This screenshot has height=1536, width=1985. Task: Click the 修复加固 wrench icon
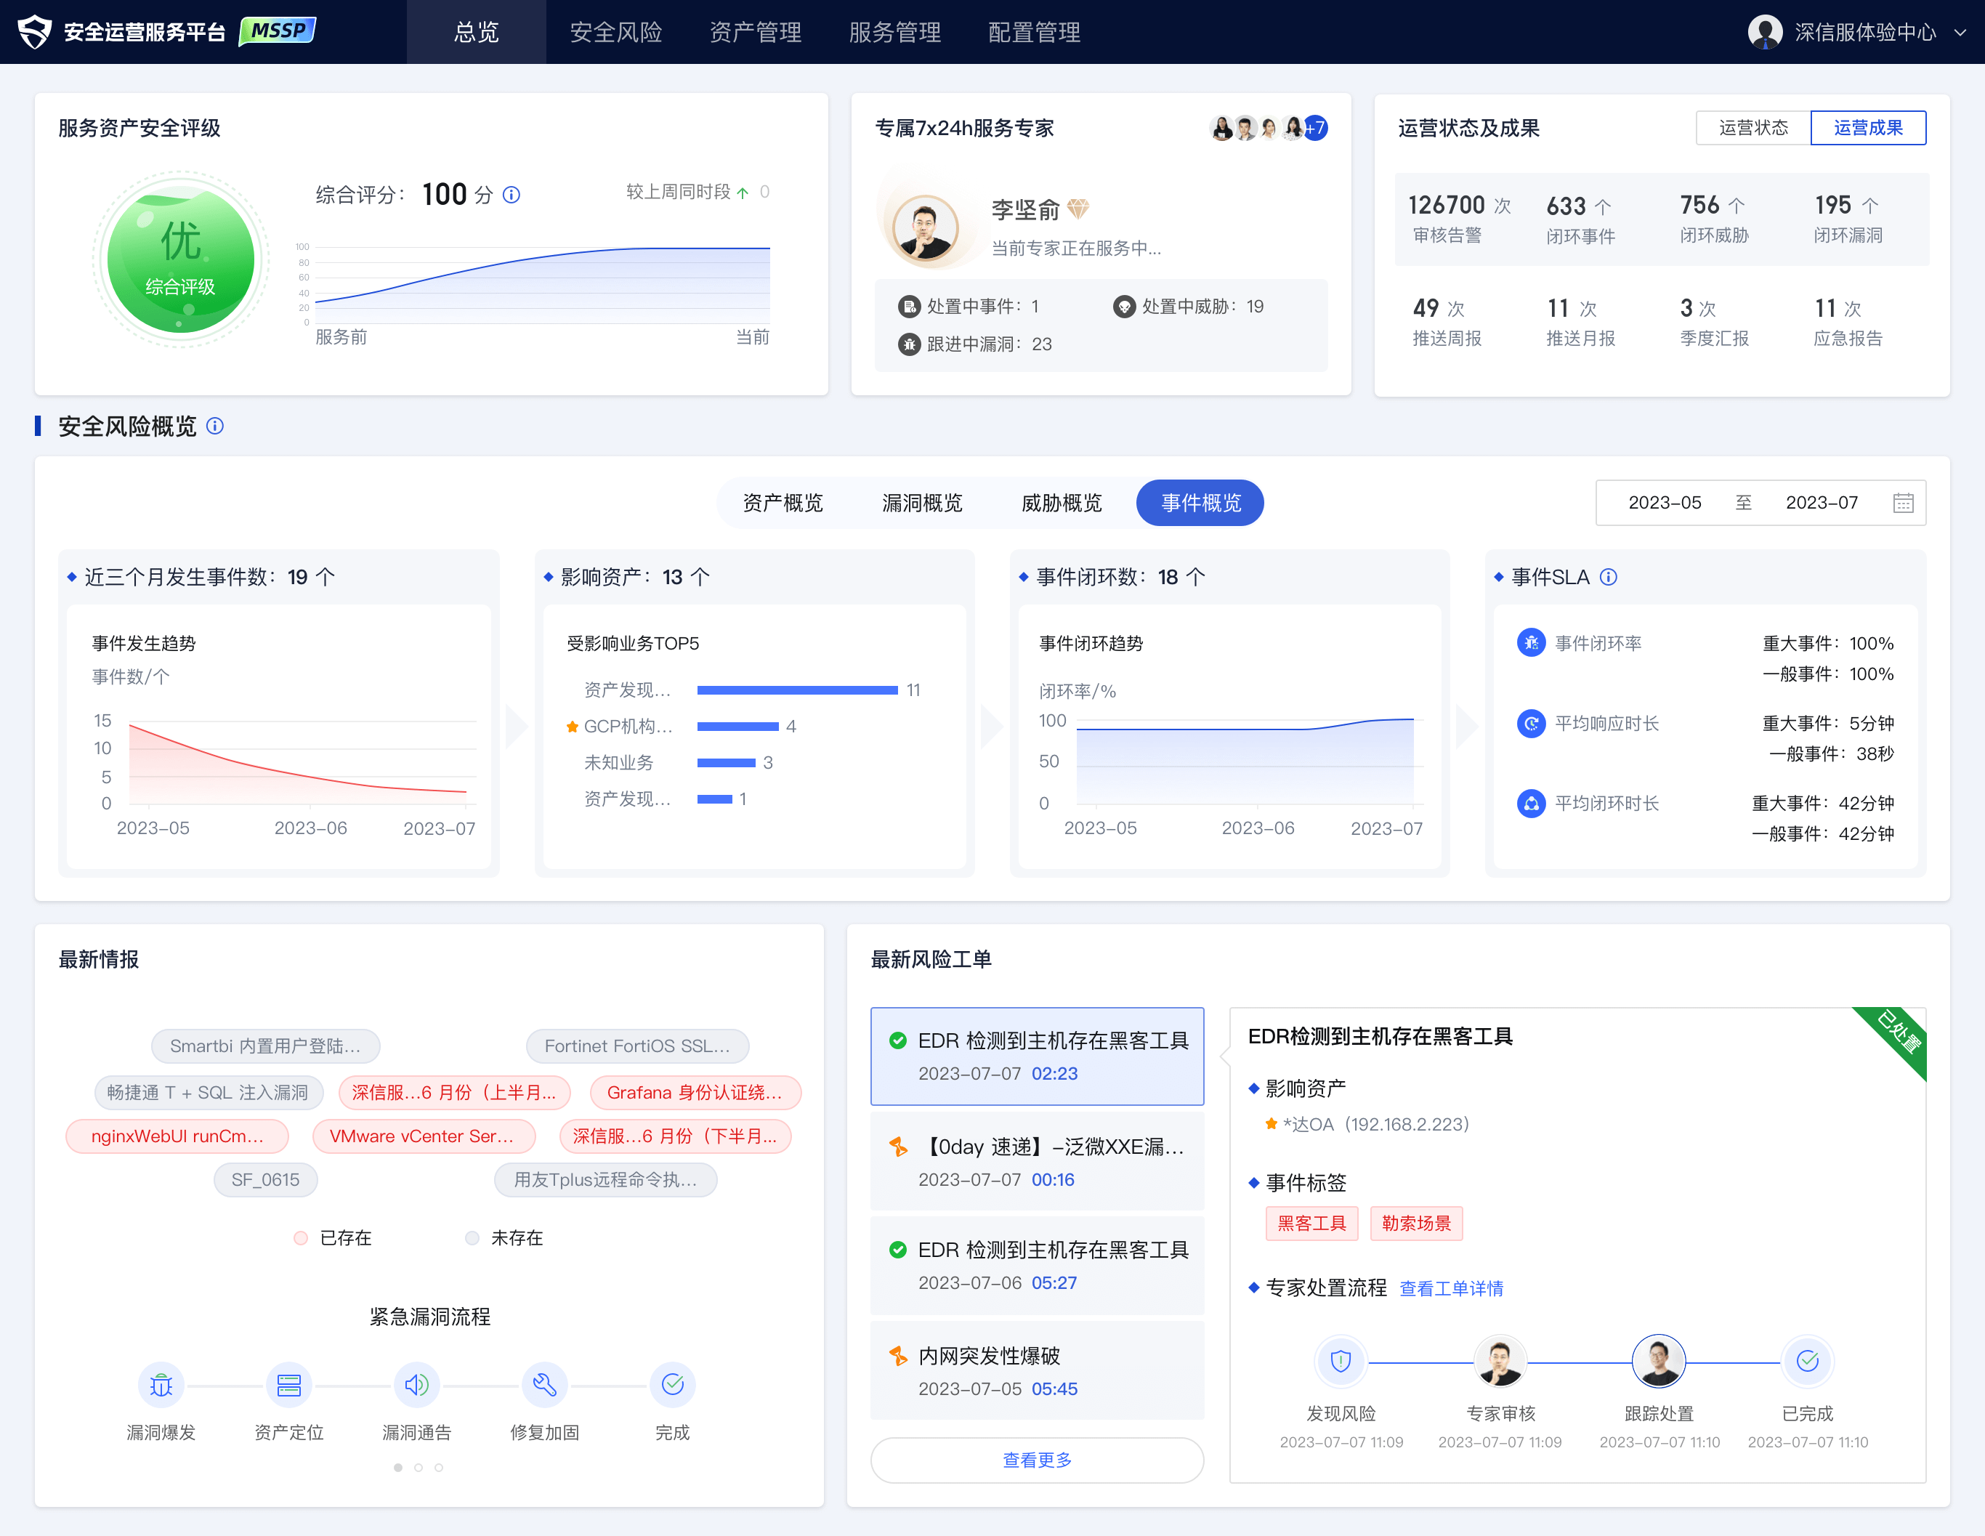tap(544, 1384)
